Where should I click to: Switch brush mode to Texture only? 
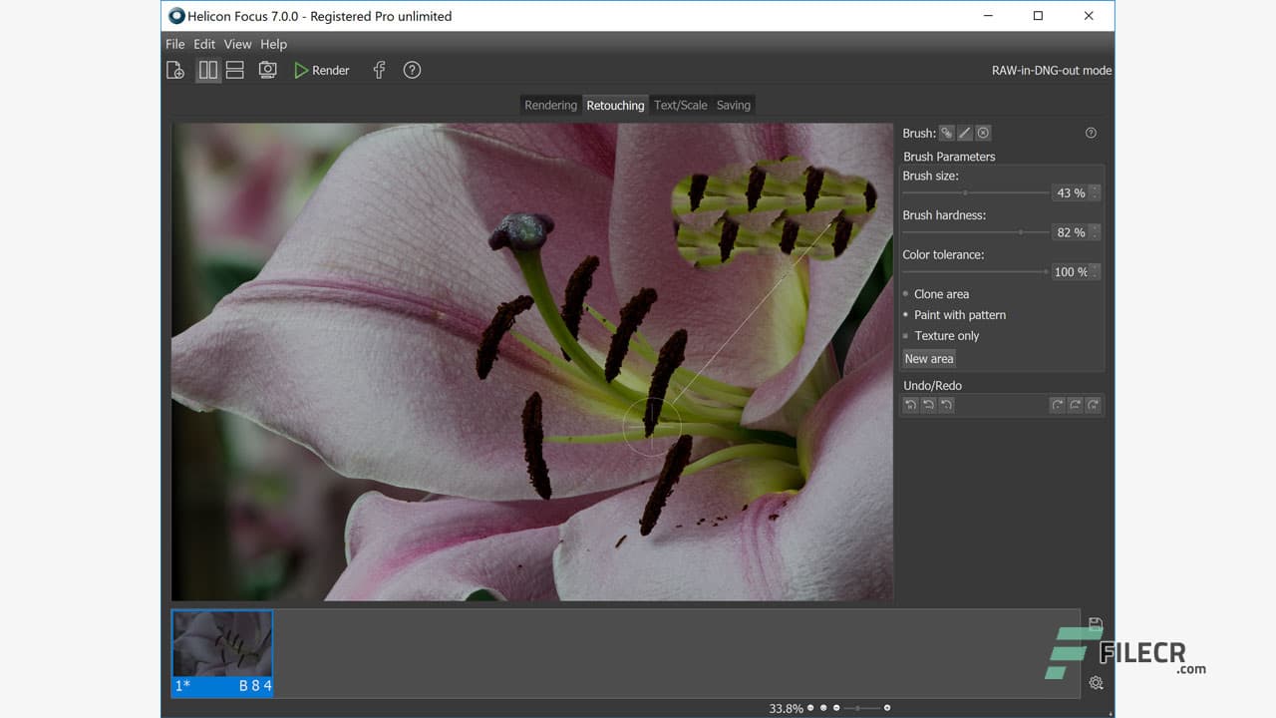[x=945, y=336]
